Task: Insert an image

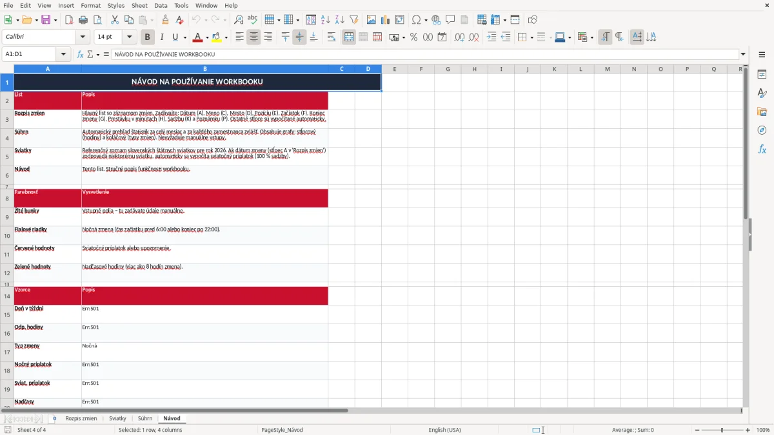Action: point(372,20)
